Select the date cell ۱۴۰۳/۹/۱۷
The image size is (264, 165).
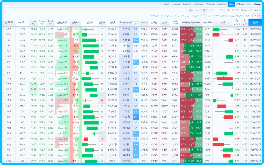point(255,78)
